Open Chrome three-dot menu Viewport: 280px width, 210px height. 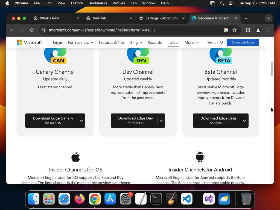click(x=268, y=30)
